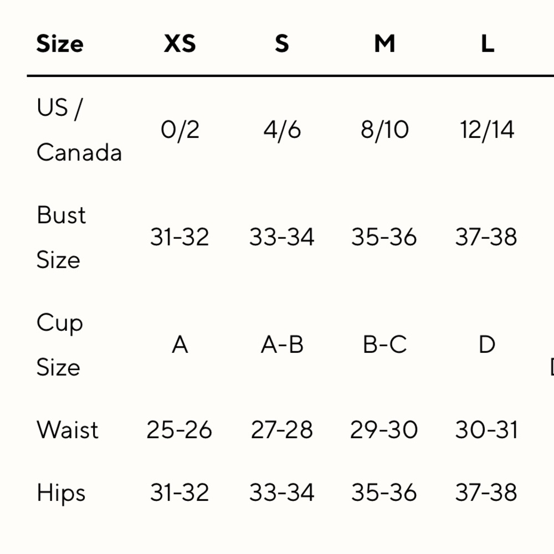The width and height of the screenshot is (554, 554).
Task: Click the Hips row label
Action: pyautogui.click(x=61, y=493)
